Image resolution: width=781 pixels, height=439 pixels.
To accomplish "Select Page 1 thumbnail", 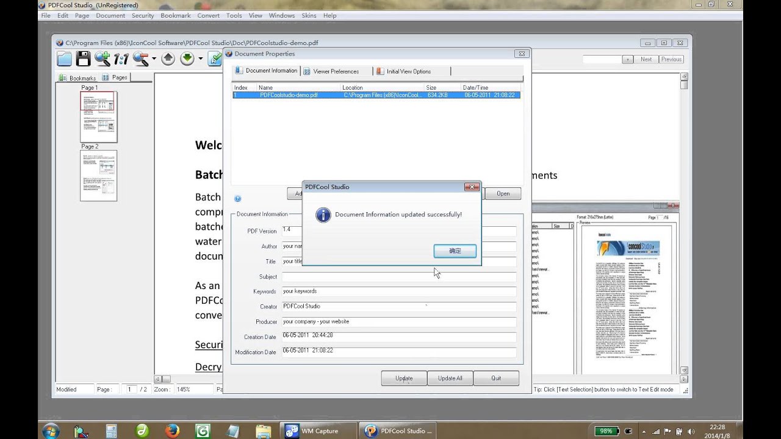I will (x=98, y=116).
